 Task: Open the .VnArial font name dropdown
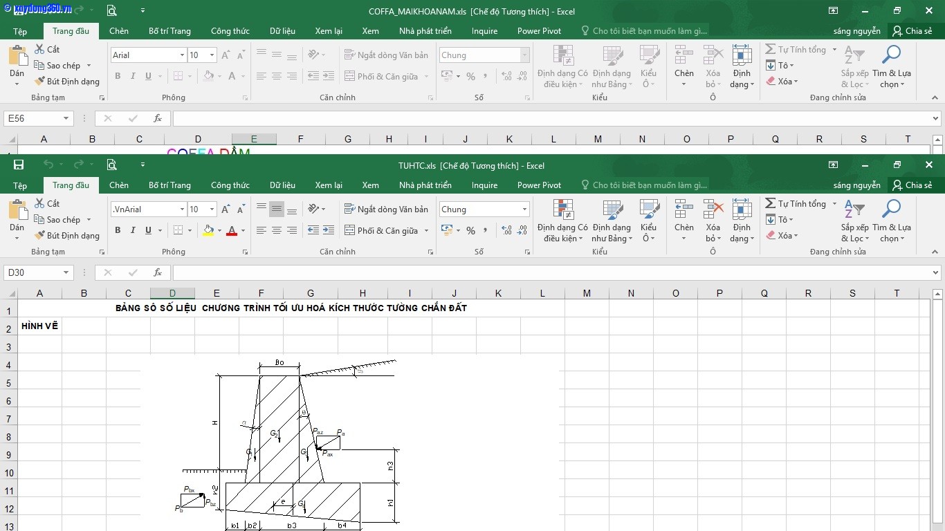pos(182,209)
